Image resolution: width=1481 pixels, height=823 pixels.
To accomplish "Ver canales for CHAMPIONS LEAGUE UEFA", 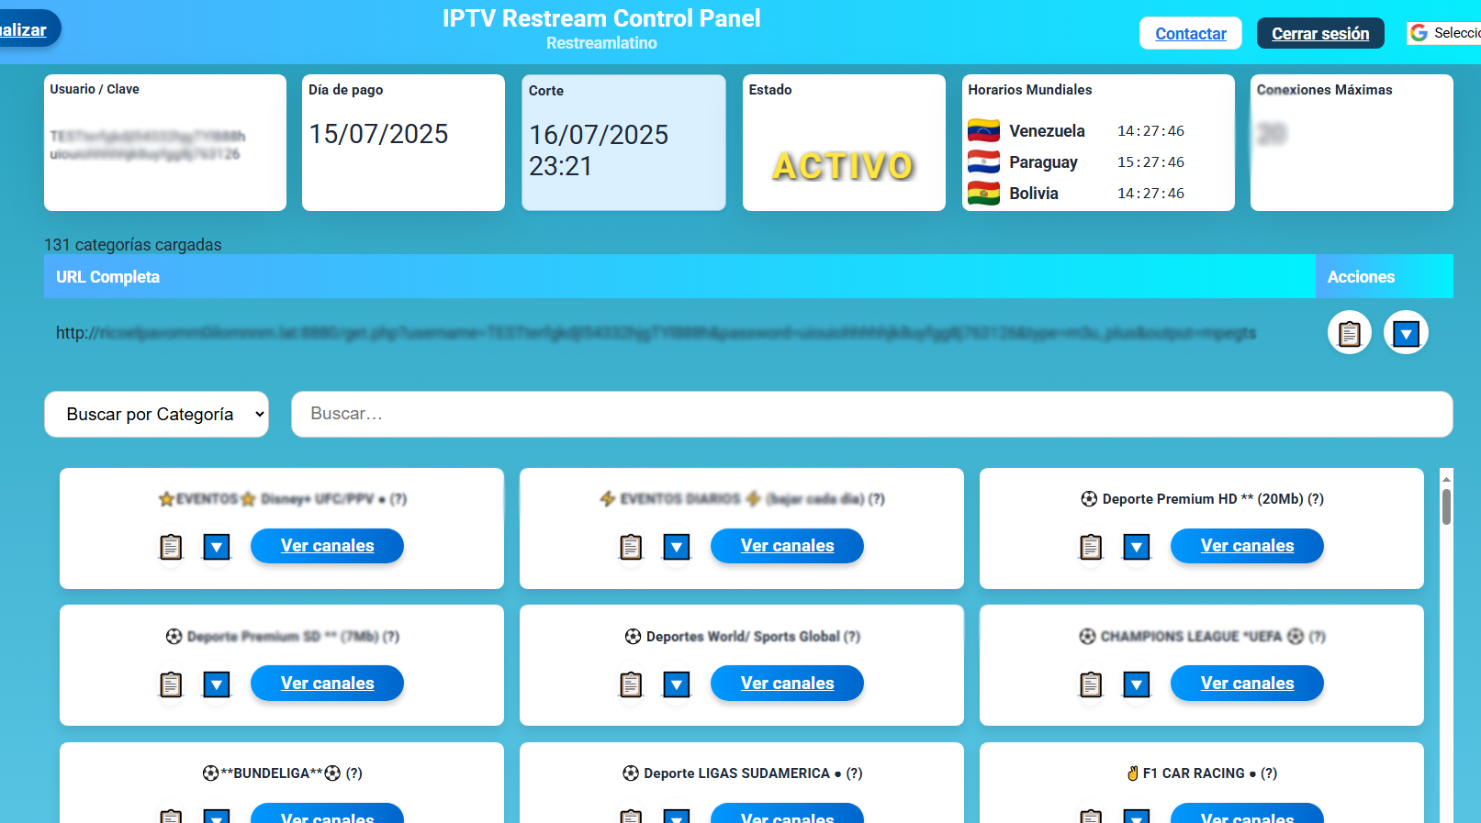I will tap(1247, 684).
